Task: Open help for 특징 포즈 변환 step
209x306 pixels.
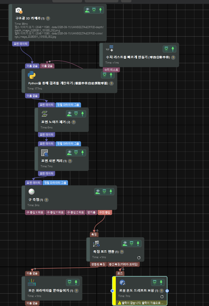Action: (122, 252)
